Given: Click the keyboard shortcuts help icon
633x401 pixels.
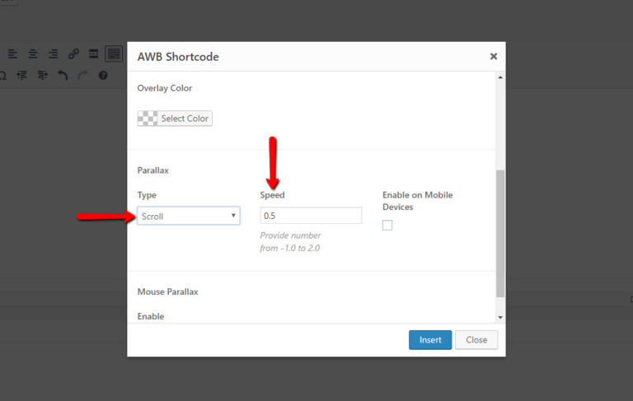Looking at the screenshot, I should click(103, 75).
